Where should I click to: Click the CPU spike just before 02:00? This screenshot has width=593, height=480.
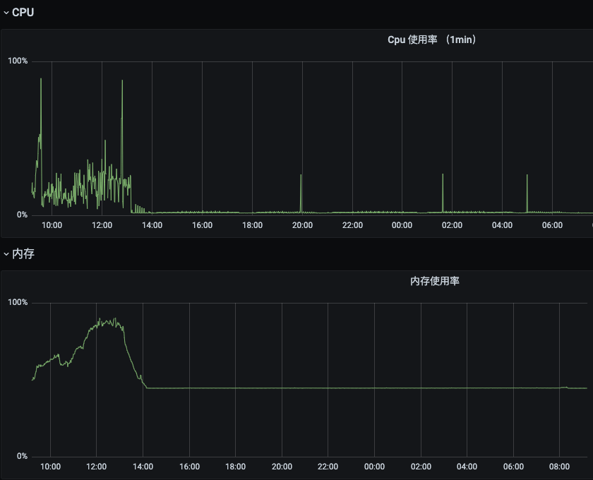tap(443, 193)
